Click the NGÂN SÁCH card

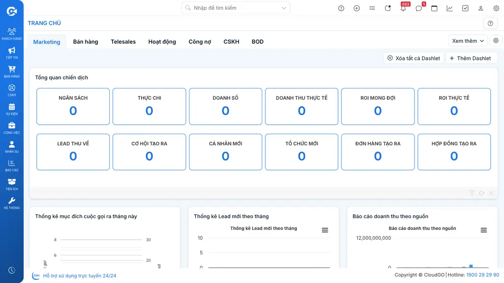click(73, 107)
